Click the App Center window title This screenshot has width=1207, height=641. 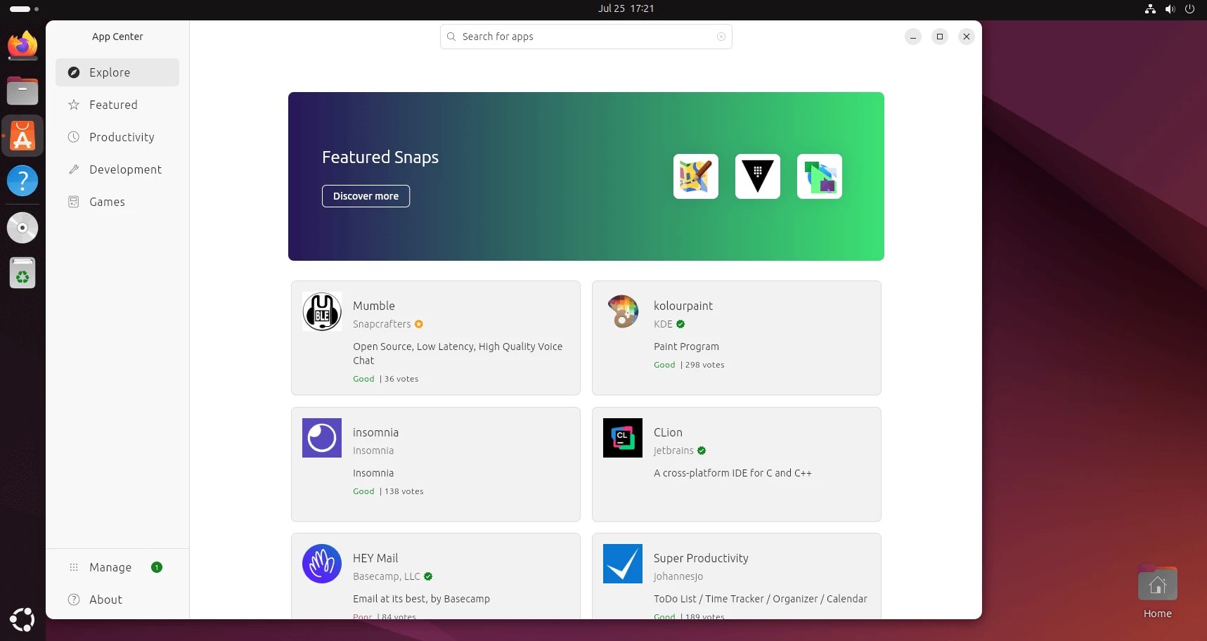(x=117, y=37)
